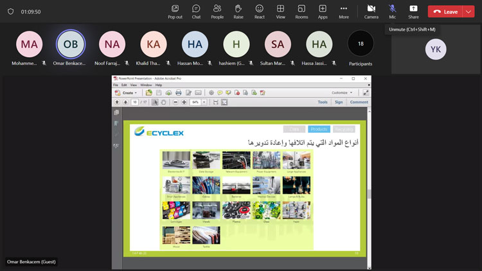Raise your hand in the meeting
The height and width of the screenshot is (271, 482).
click(x=238, y=11)
